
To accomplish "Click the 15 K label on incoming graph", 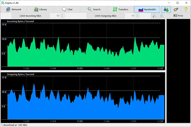I will click(x=4, y=25).
